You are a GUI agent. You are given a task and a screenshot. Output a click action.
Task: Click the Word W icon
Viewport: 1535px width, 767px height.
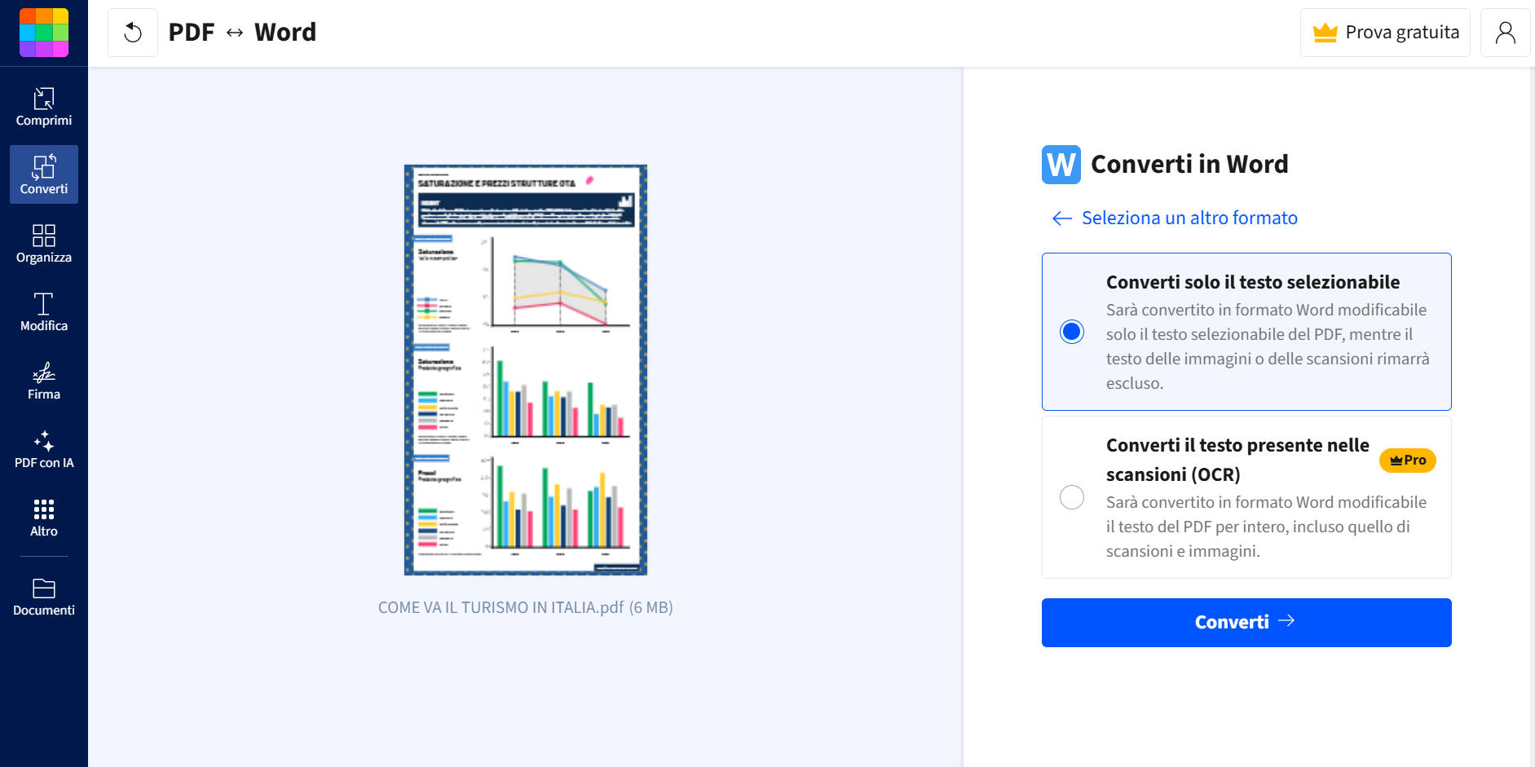tap(1061, 165)
